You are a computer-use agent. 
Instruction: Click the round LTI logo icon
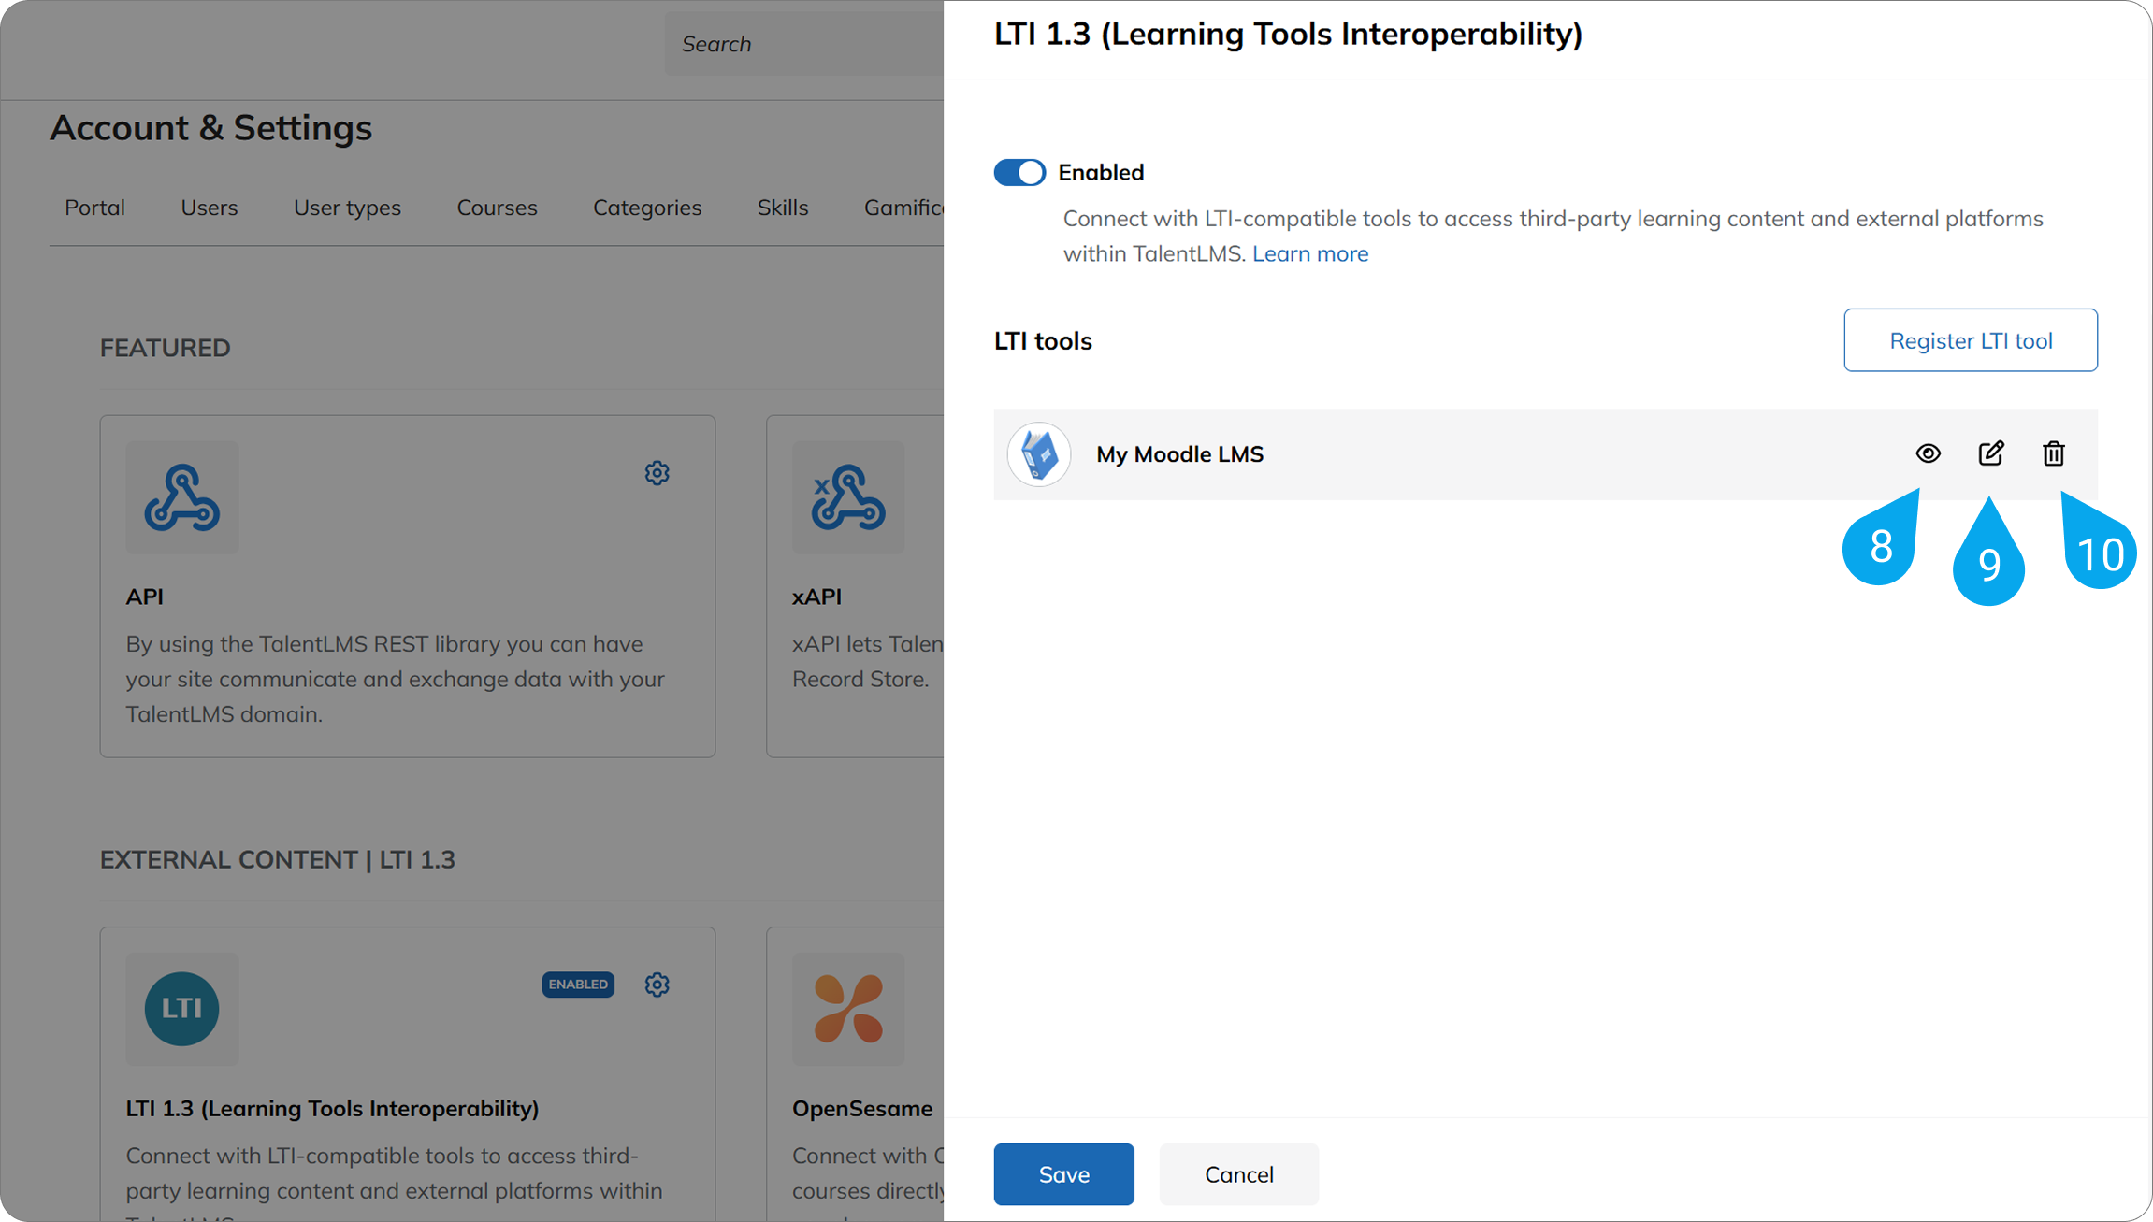tap(182, 1009)
